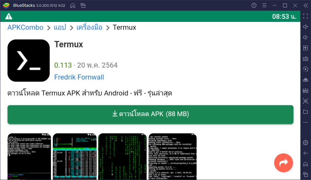Viewport: 311px width, 180px height.
Task: Open BlueStacks home tab icon
Action: tap(73, 5)
